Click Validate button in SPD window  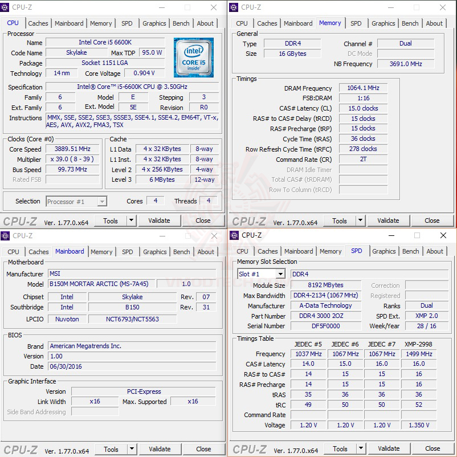[389, 448]
